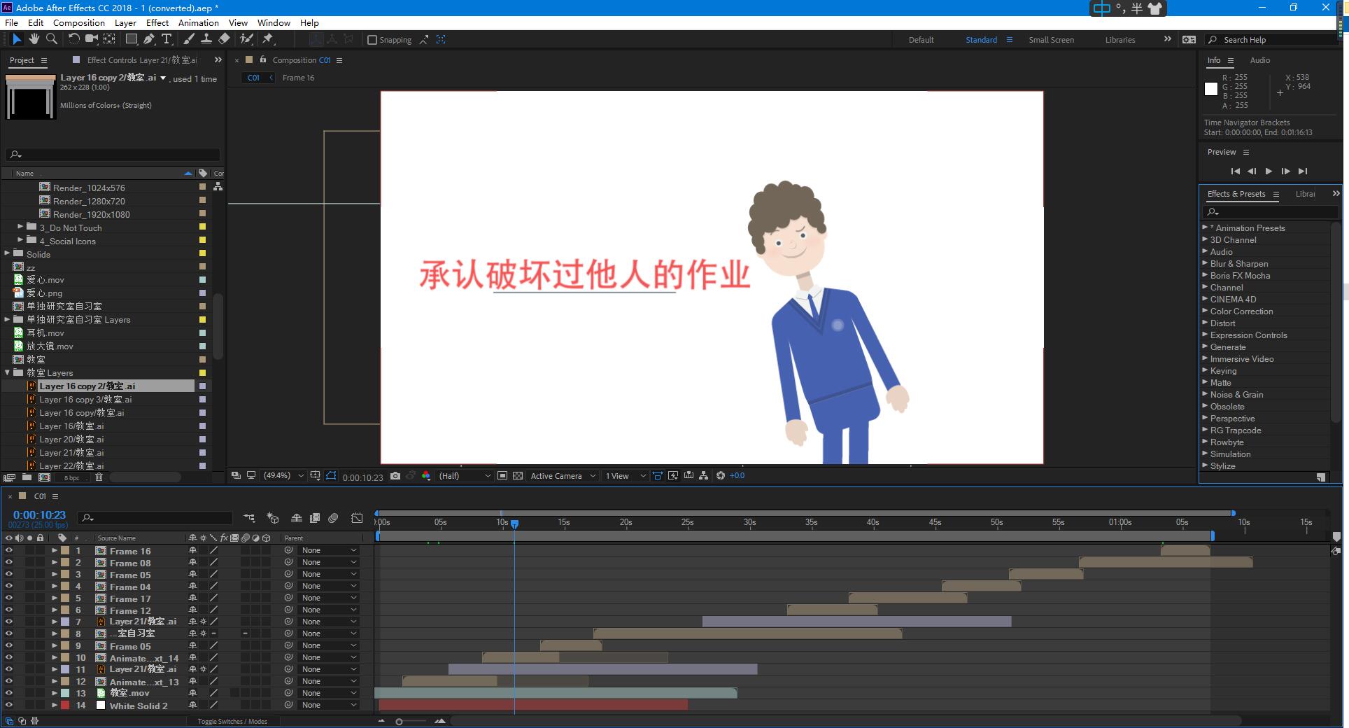Toggle visibility of Frame 17 layer
Image resolution: width=1349 pixels, height=728 pixels.
coord(9,598)
